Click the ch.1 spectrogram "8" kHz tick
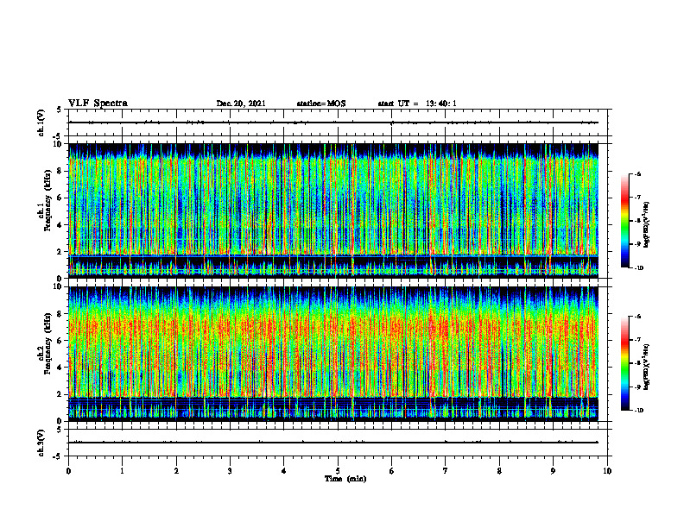684x528 pixels. [x=60, y=171]
